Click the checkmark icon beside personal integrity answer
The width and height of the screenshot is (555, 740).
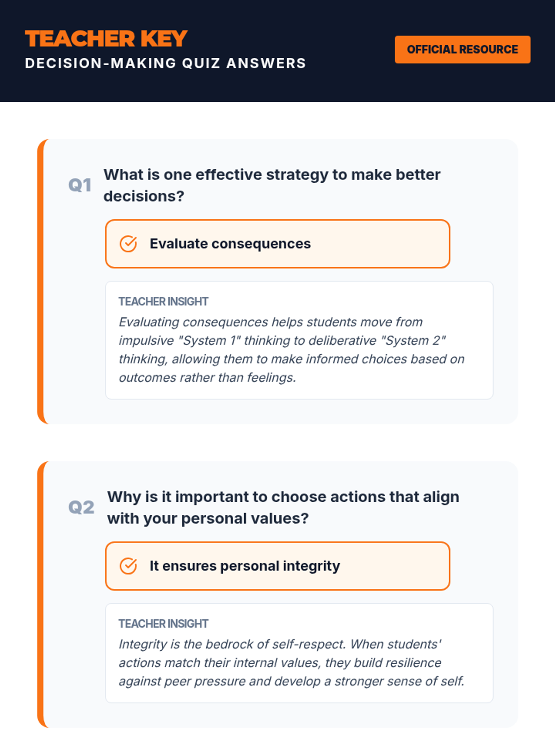(x=128, y=566)
